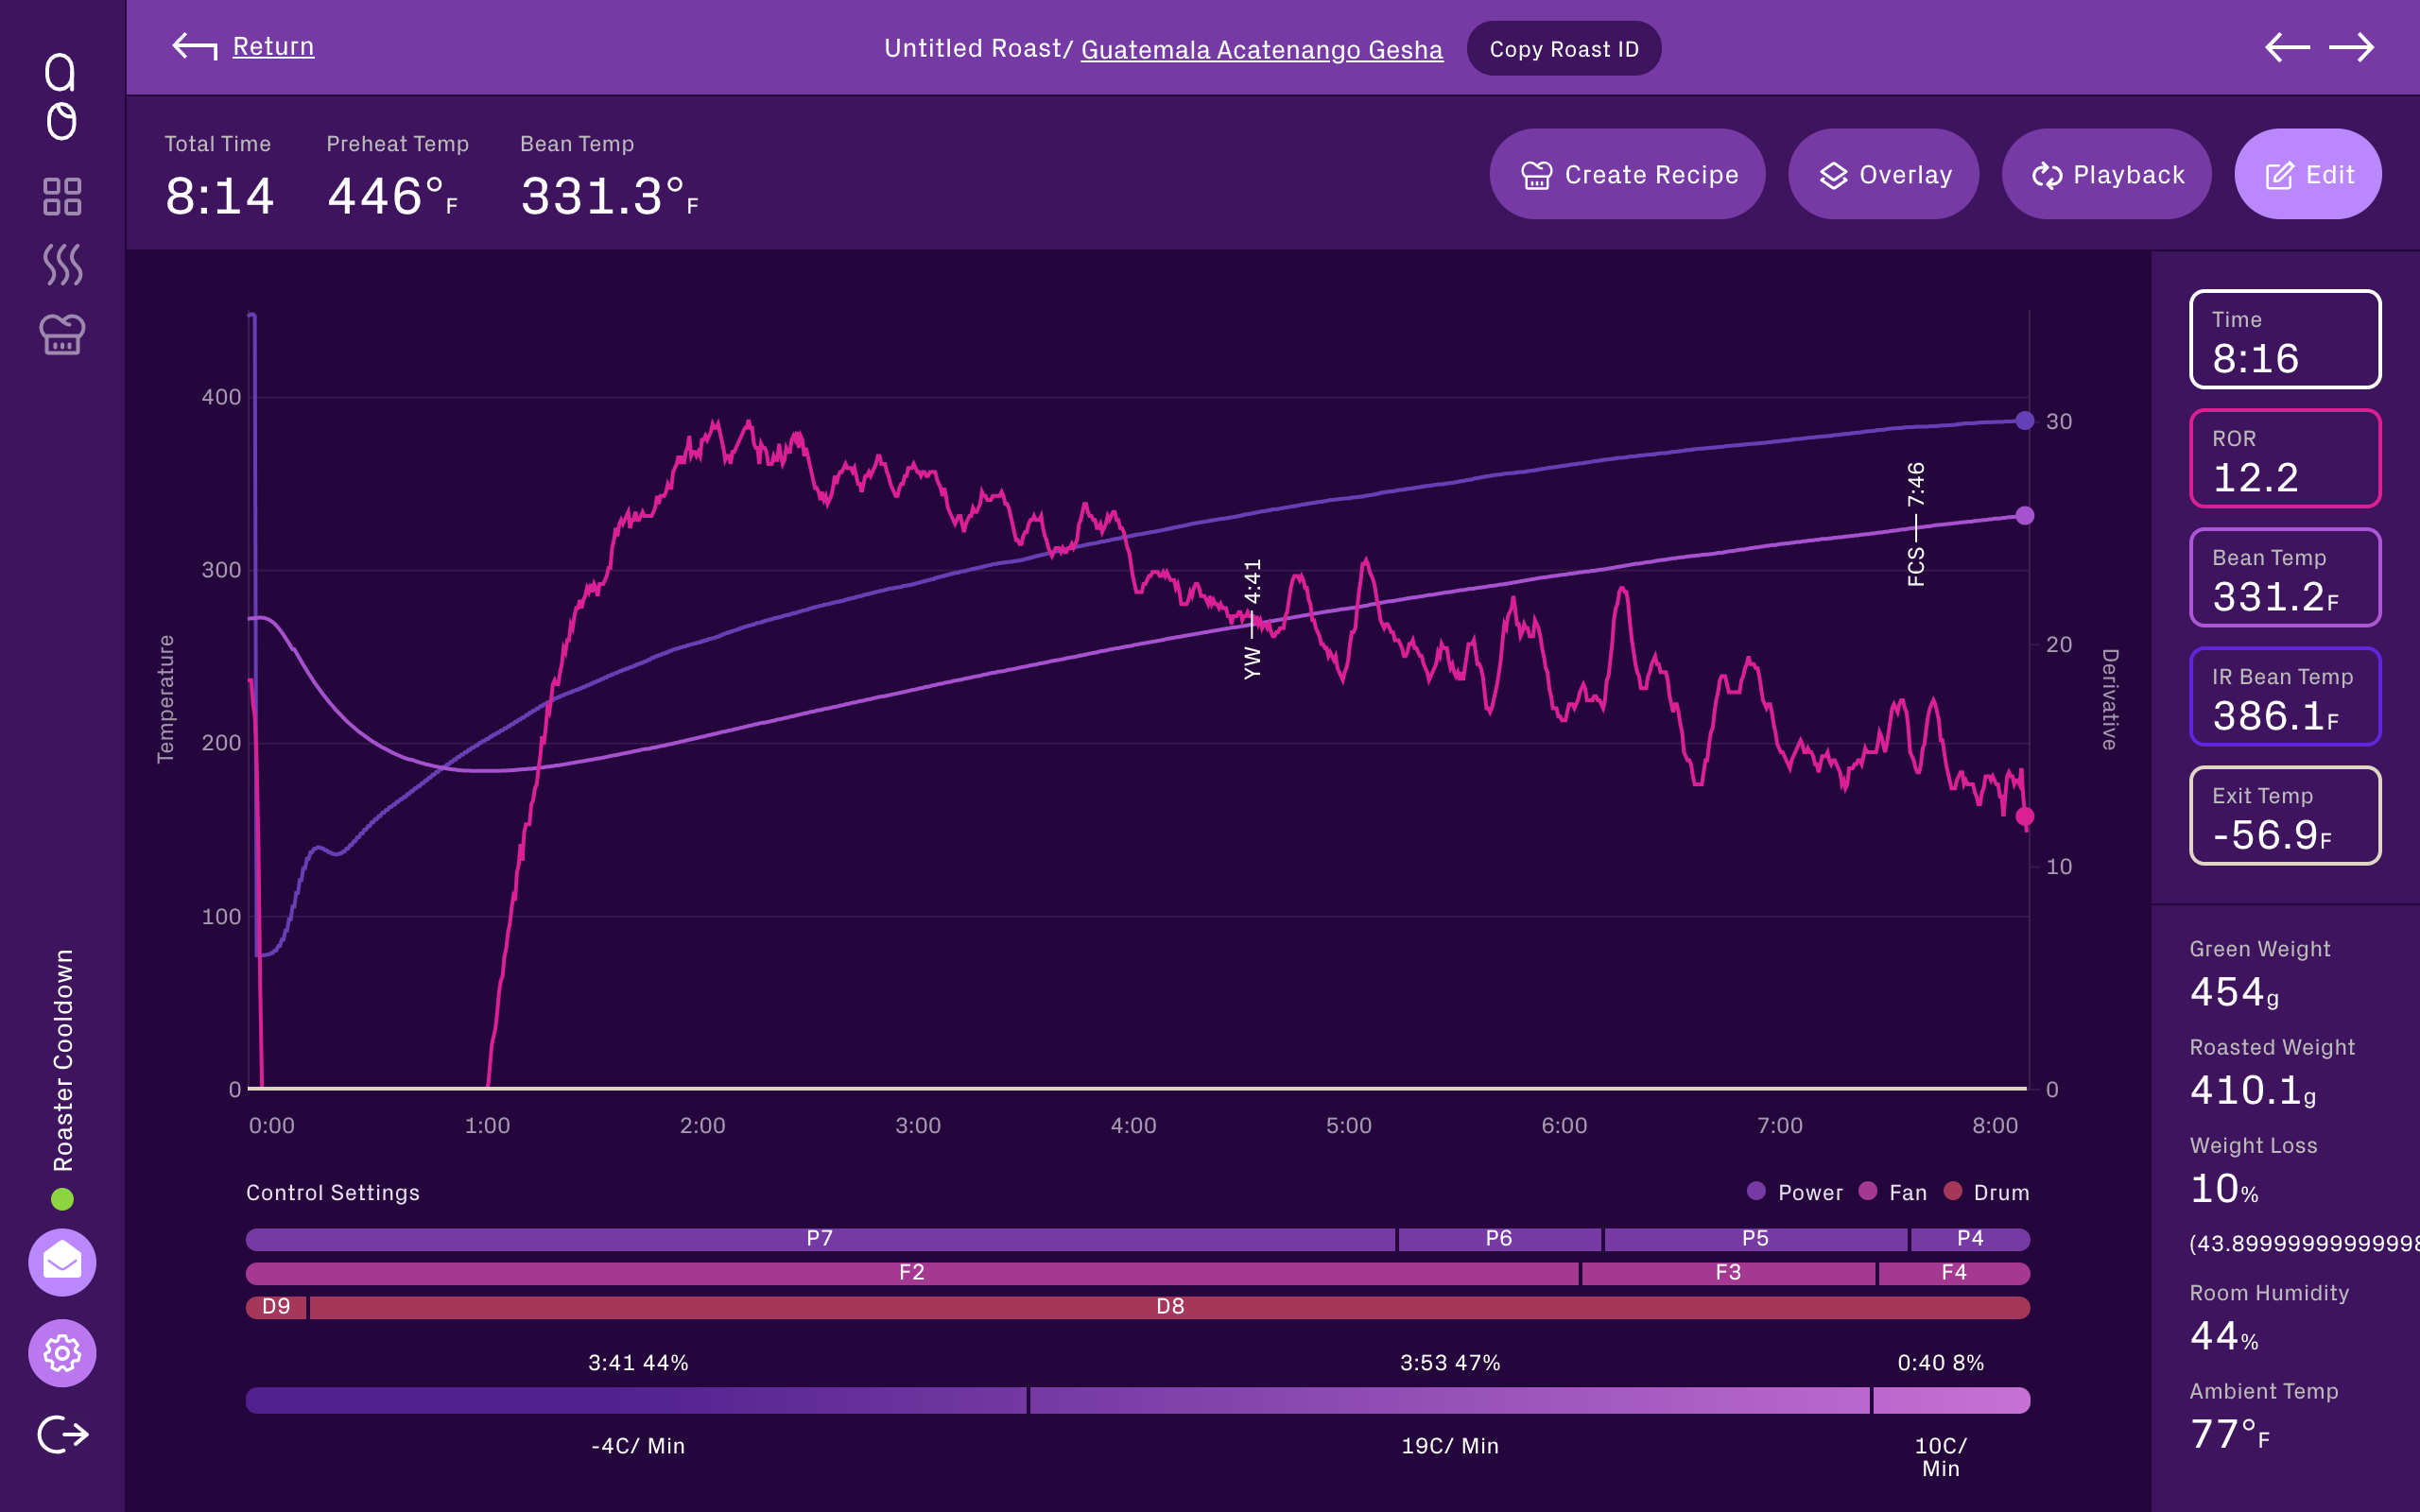Open settings gear icon

[x=62, y=1353]
